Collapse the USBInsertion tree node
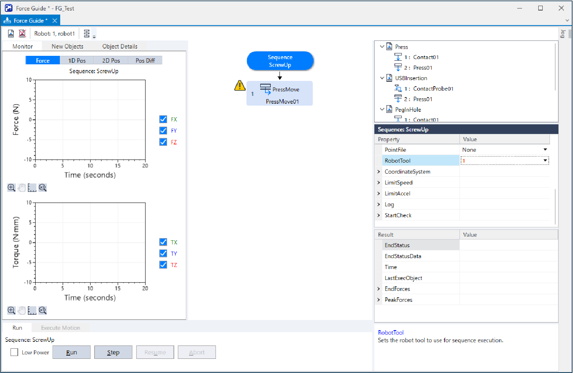 (x=382, y=78)
